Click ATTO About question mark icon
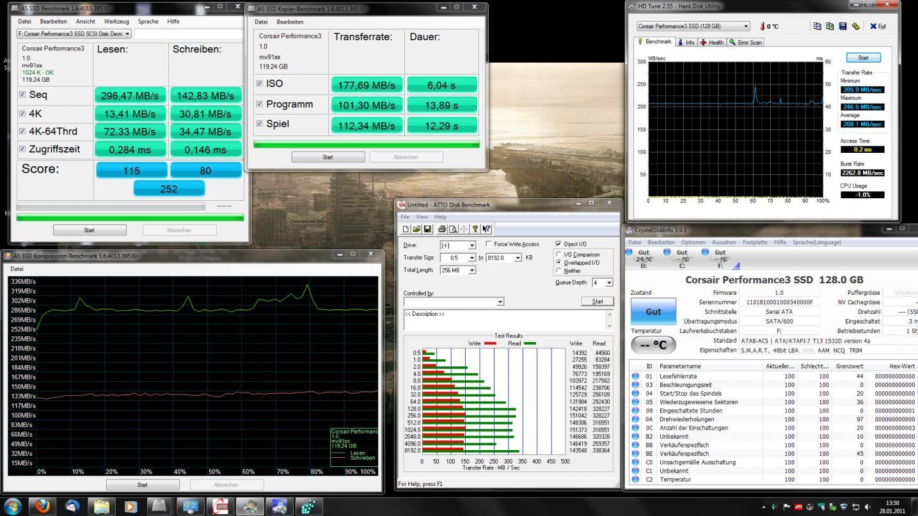The image size is (918, 516). (475, 229)
